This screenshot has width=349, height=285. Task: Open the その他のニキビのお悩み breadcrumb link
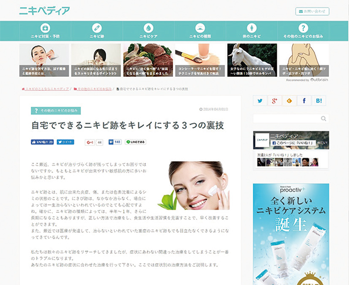(x=93, y=89)
